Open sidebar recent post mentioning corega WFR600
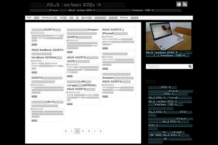The height and width of the screenshot is (145, 218). coord(169,133)
